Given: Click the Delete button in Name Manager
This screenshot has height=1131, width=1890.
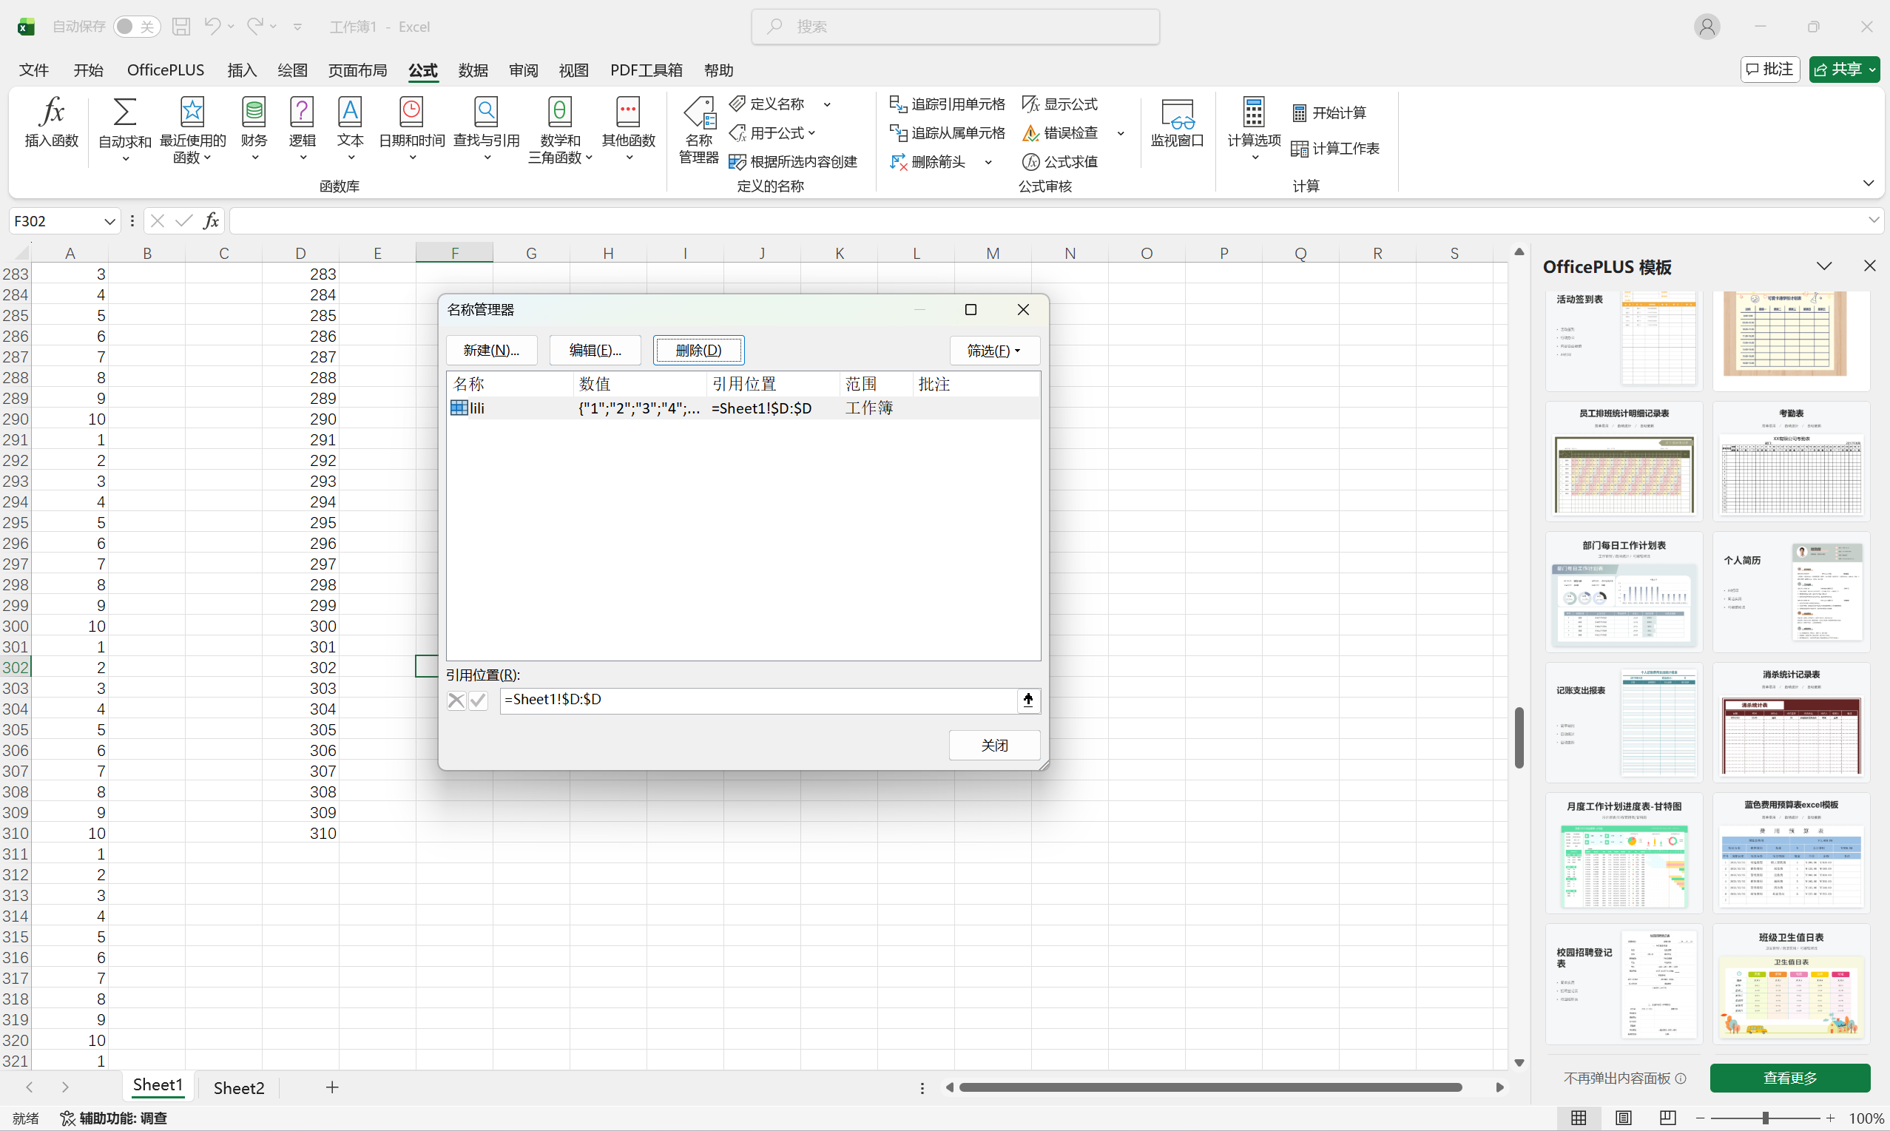Looking at the screenshot, I should [x=698, y=351].
